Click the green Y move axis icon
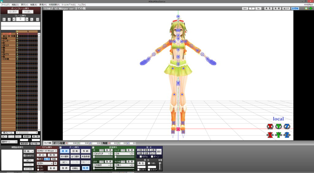 [278, 135]
